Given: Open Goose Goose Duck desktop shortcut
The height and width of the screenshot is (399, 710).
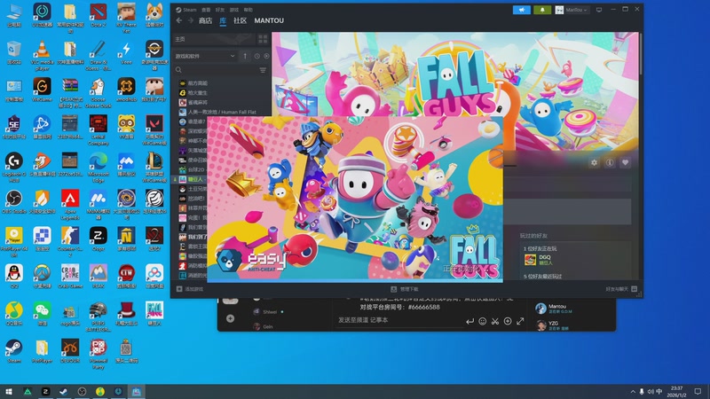Looking at the screenshot, I should (x=99, y=93).
